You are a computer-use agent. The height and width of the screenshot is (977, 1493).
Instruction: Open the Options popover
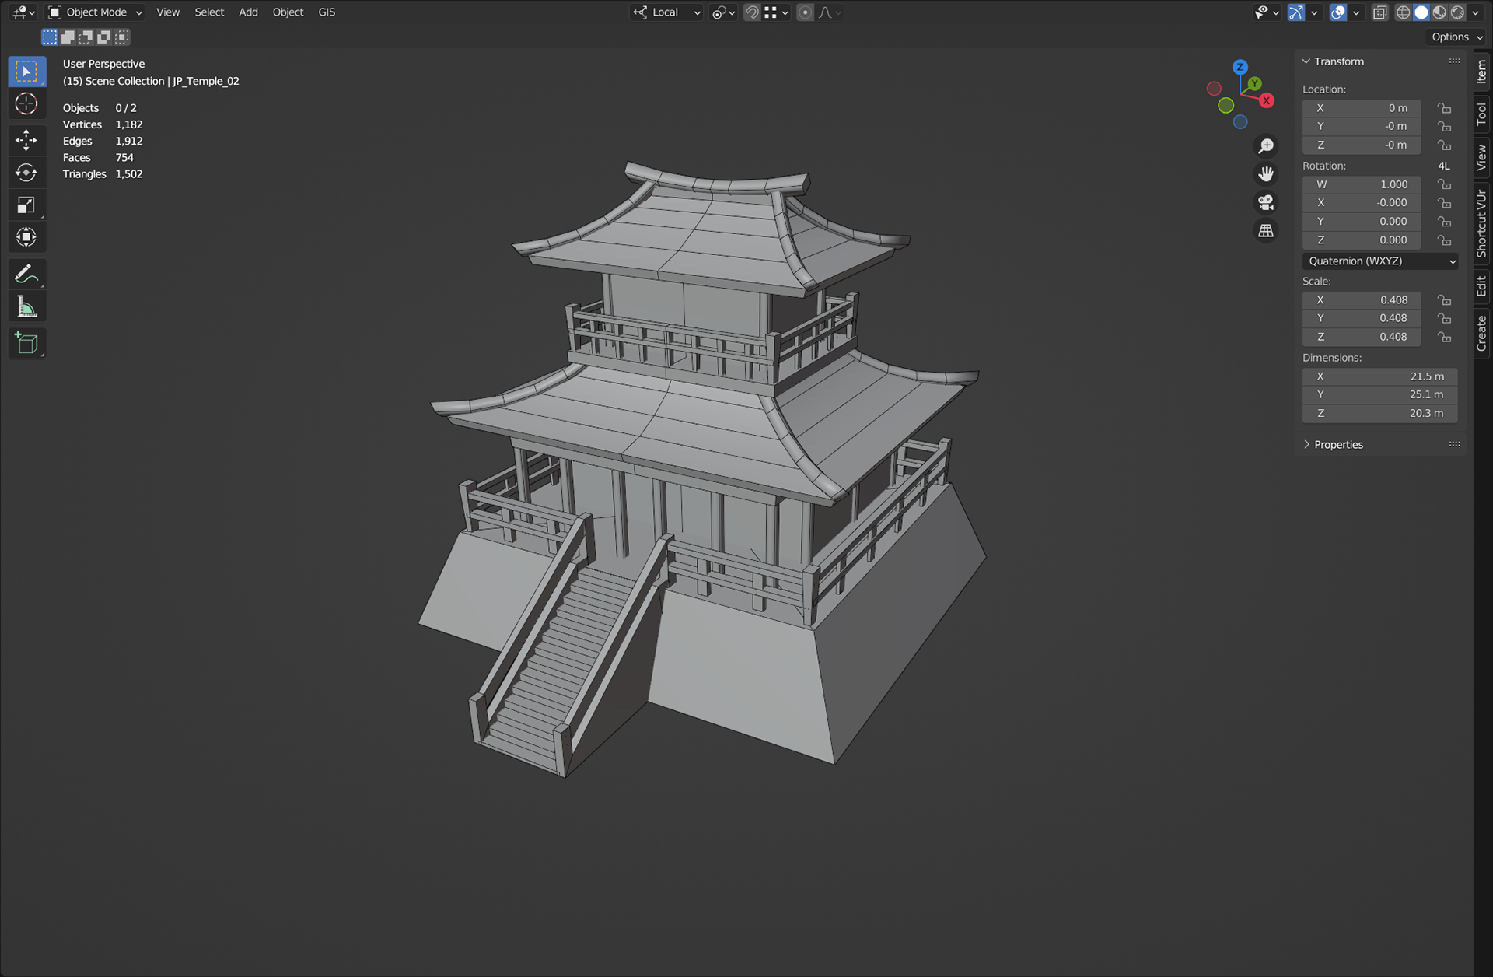pyautogui.click(x=1456, y=37)
